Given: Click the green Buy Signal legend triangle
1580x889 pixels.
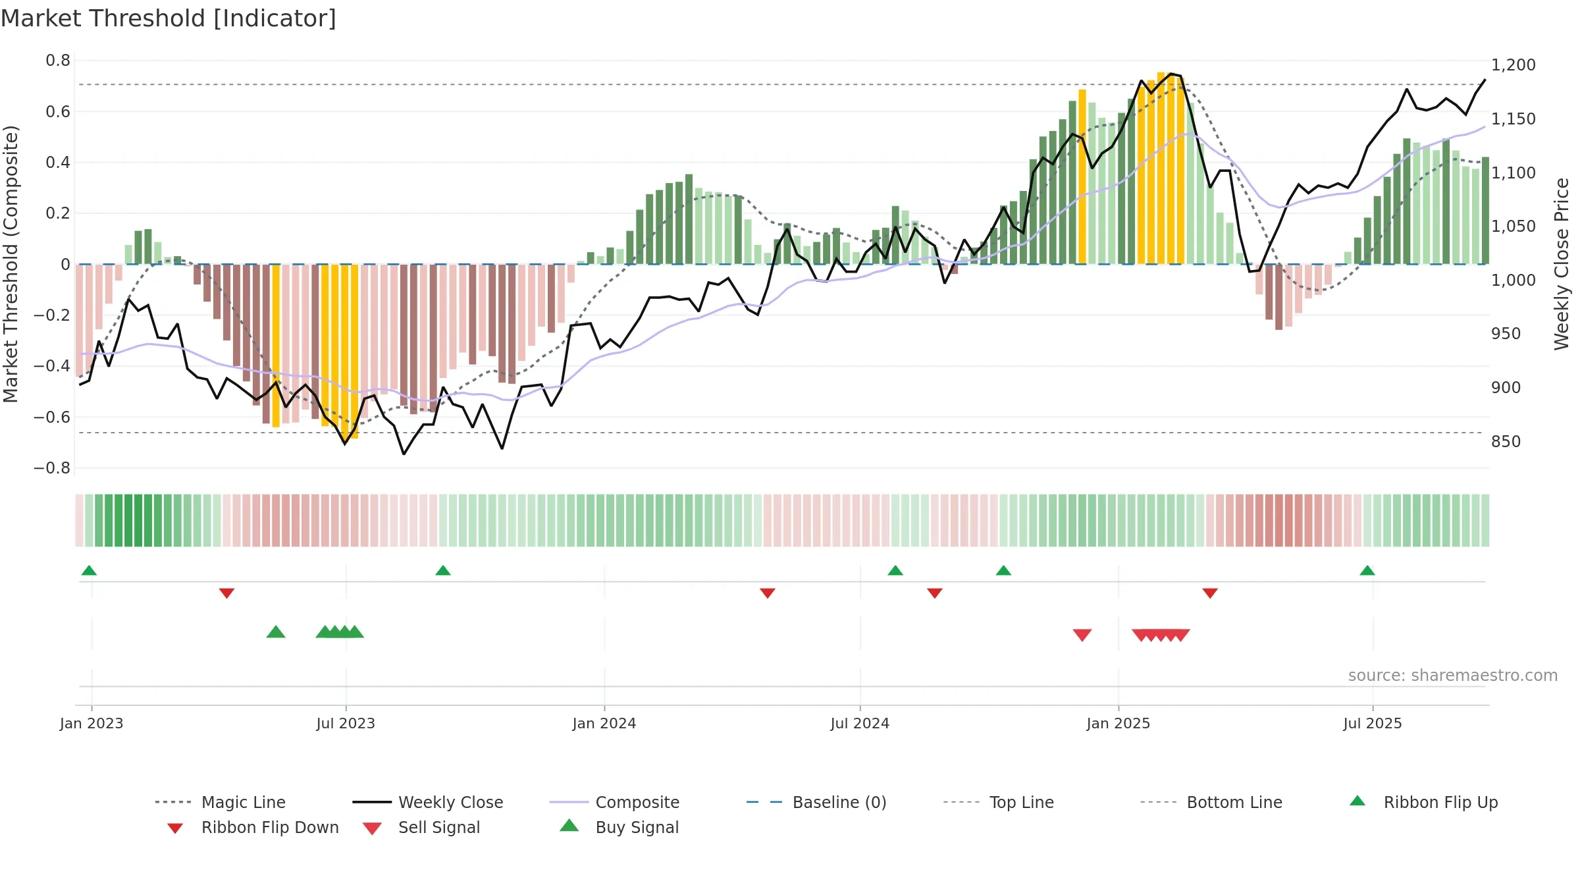Looking at the screenshot, I should [x=569, y=825].
